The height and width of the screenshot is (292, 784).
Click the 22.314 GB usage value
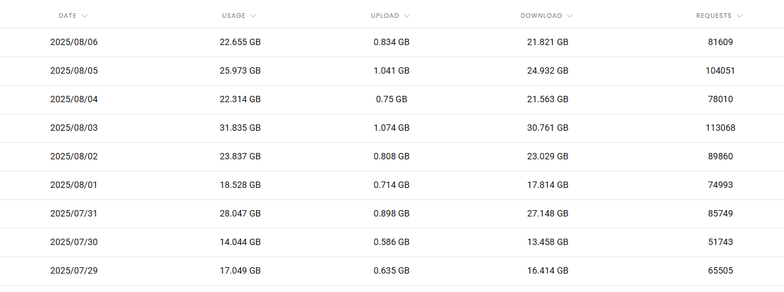click(x=240, y=100)
